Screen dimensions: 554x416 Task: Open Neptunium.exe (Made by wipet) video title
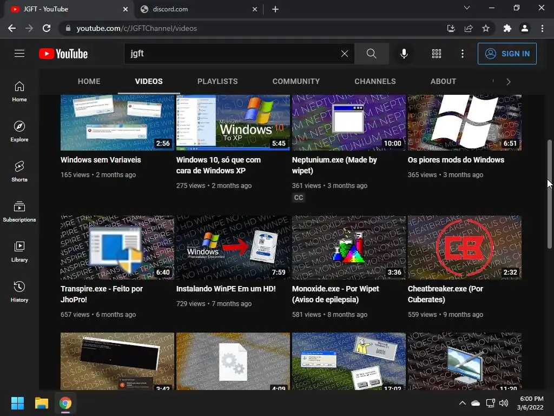coord(334,165)
